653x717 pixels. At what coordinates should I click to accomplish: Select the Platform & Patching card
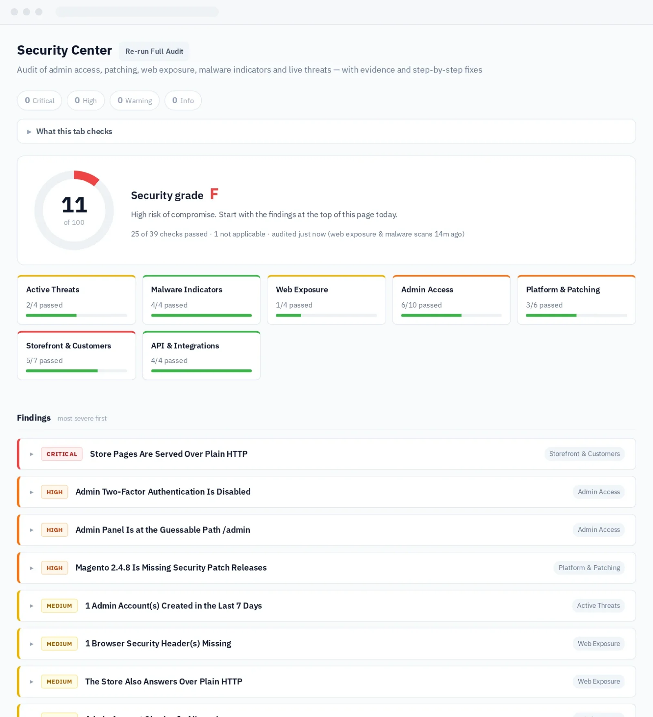pyautogui.click(x=576, y=300)
